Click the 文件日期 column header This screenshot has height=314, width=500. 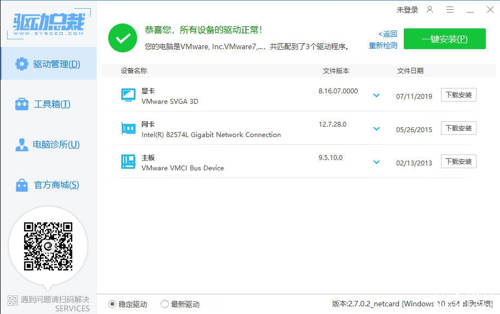point(410,71)
